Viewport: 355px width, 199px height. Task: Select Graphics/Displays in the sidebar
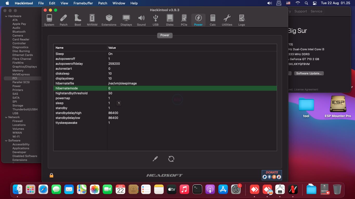[x=24, y=67]
